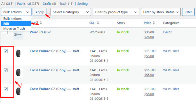Click $55.00 price in SKU 021000615-3 row
Screen dimensions: 196x103
(x=149, y=94)
